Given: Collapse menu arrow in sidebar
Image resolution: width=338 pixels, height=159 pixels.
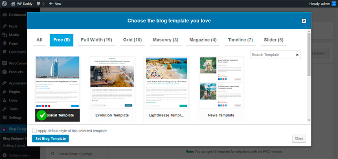Looking at the screenshot, I should 4,155.
